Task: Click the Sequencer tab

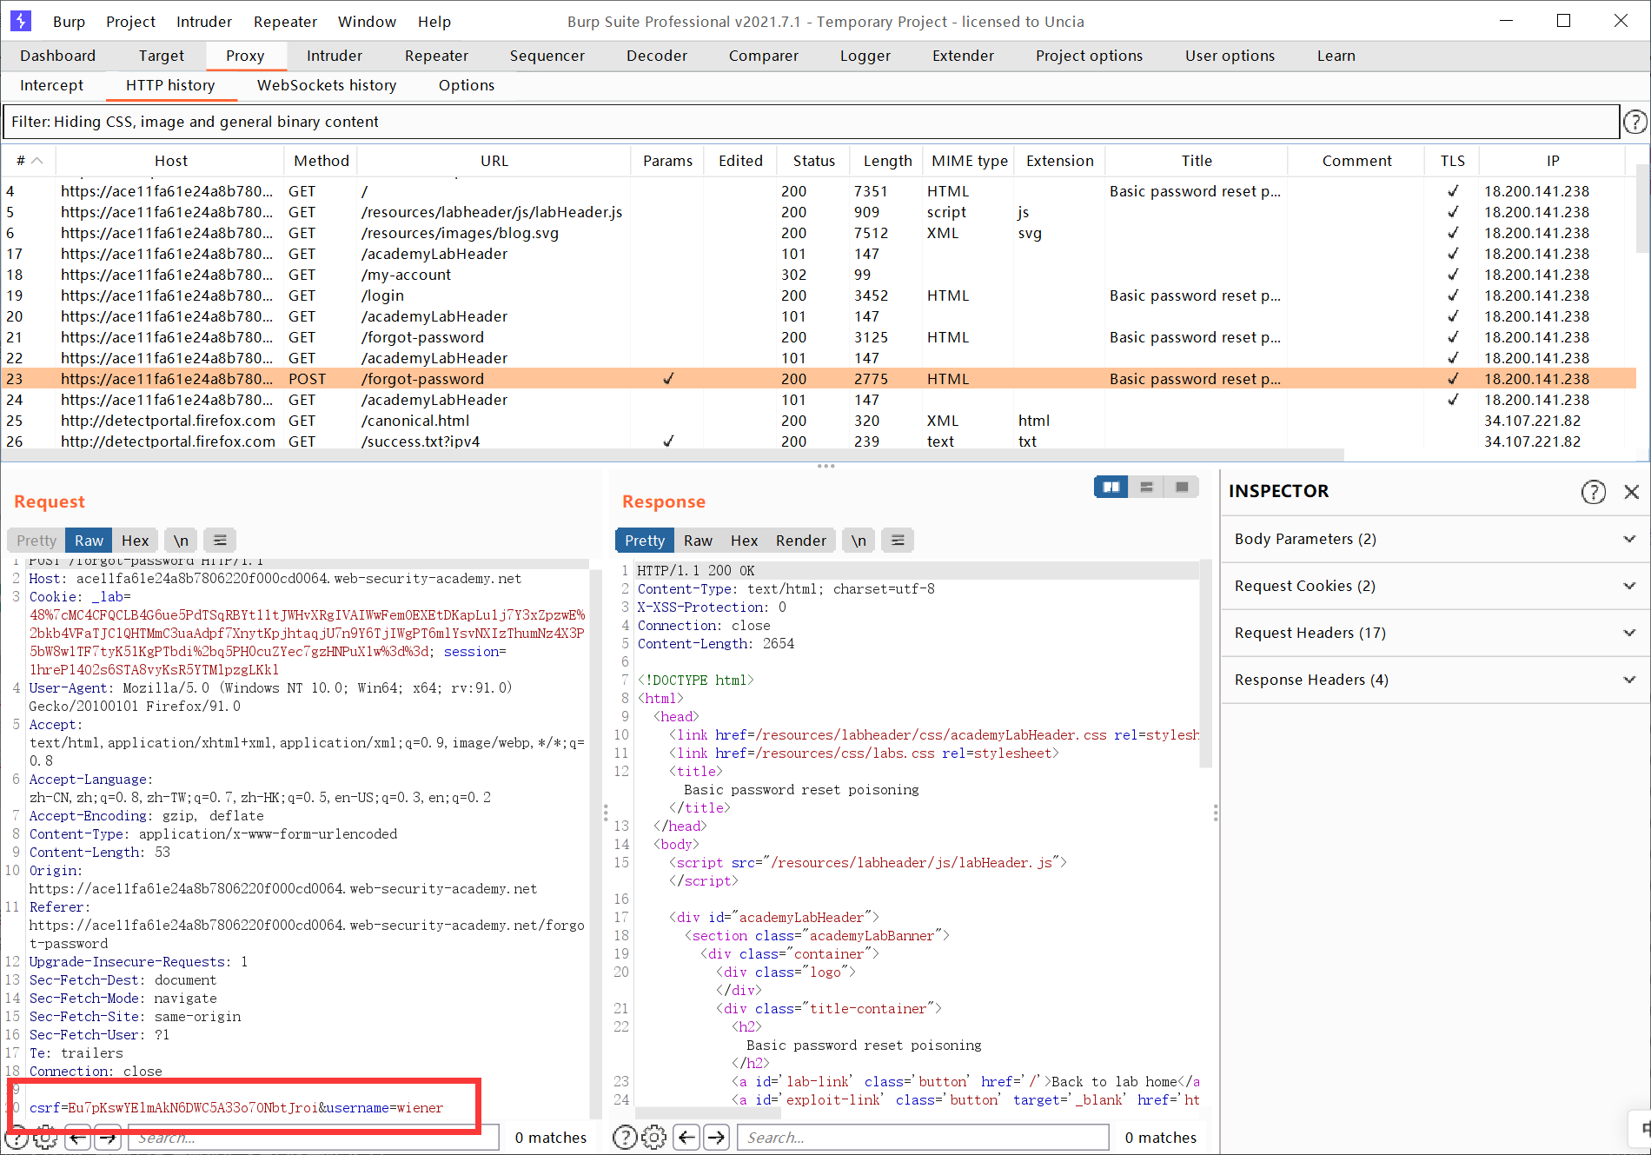Action: tap(547, 56)
